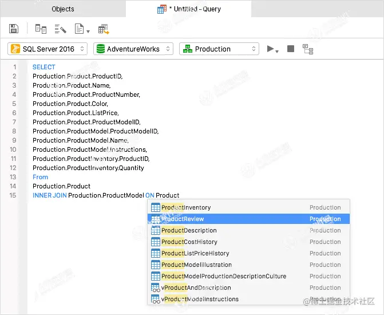Choose ProductCostHistory from autocomplete list
This screenshot has width=384, height=315.
coord(248,242)
